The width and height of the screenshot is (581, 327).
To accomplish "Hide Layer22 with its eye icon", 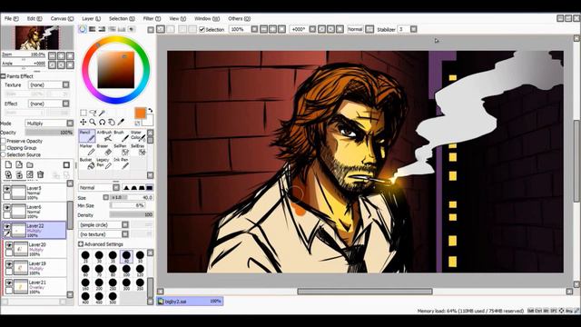I will (6, 226).
